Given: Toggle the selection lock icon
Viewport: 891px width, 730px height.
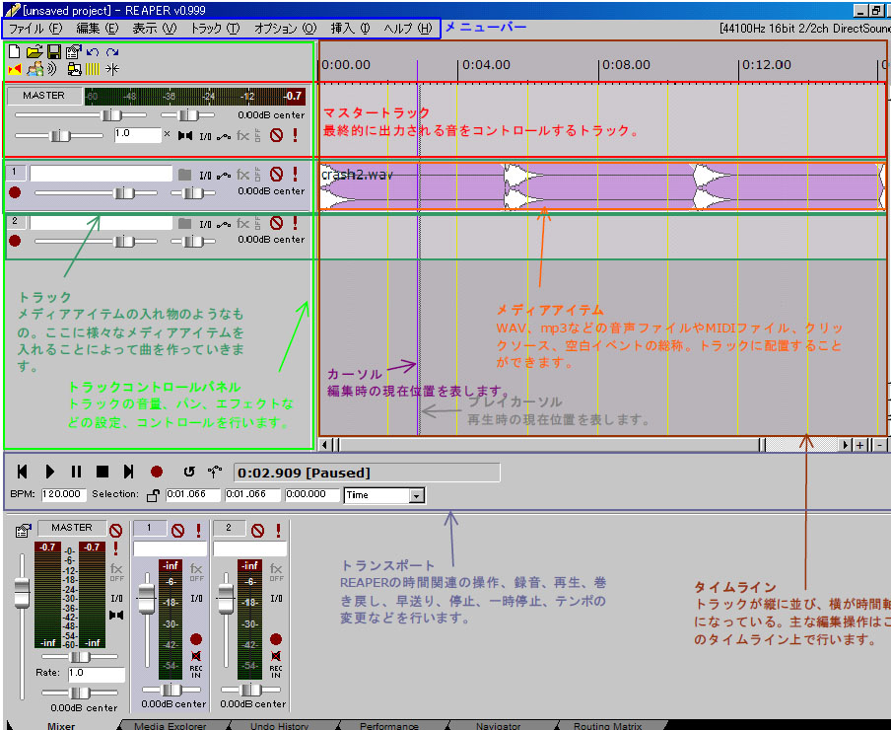Looking at the screenshot, I should pos(153,495).
